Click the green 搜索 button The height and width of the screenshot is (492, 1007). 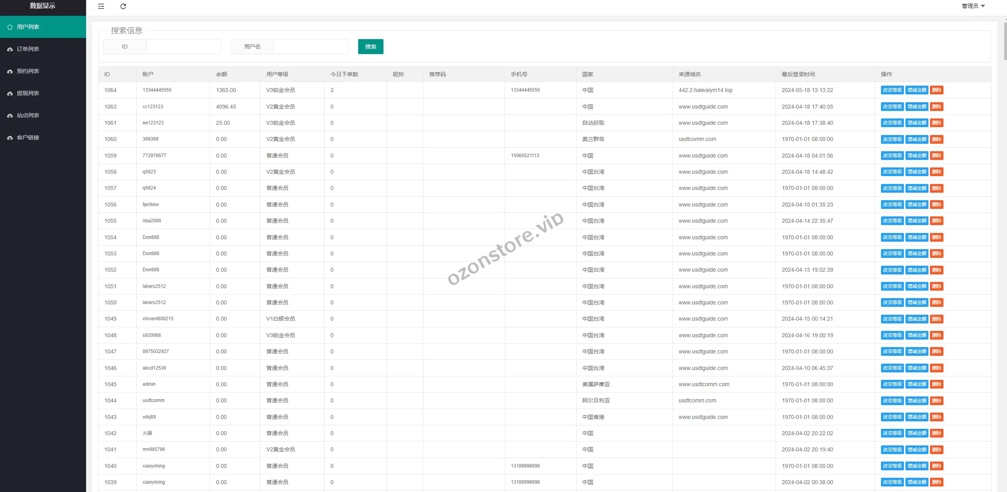(370, 47)
